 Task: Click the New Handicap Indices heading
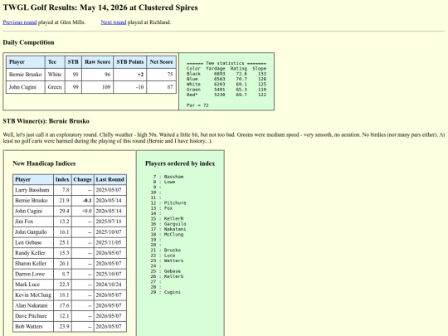[44, 163]
